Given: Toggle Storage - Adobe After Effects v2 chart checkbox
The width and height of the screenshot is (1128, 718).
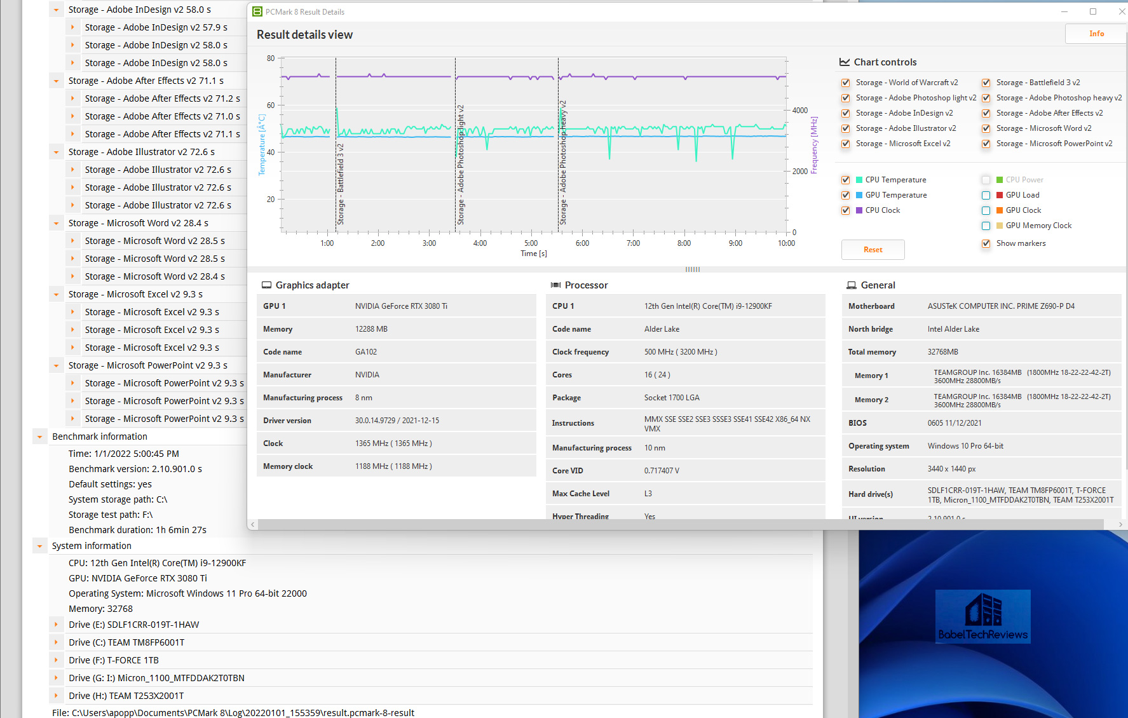Looking at the screenshot, I should click(x=986, y=113).
